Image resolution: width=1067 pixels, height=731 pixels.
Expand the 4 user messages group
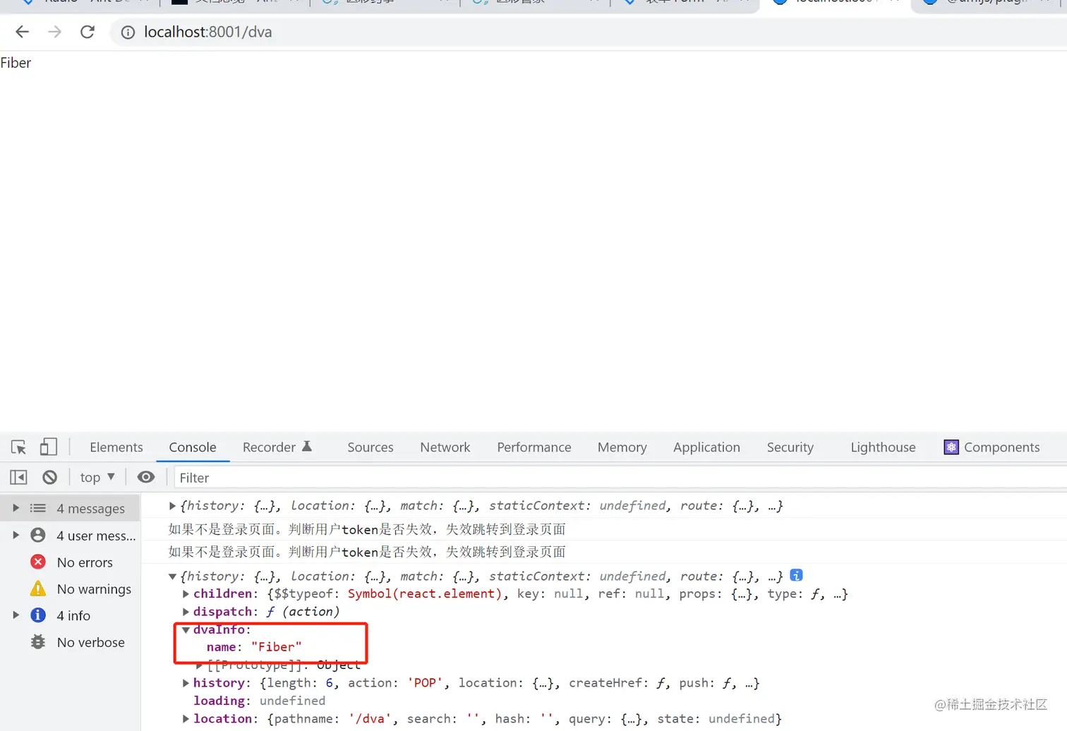click(x=16, y=535)
